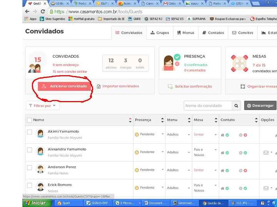Check the box for Erick Romero
277x207 pixels.
pyautogui.click(x=29, y=186)
